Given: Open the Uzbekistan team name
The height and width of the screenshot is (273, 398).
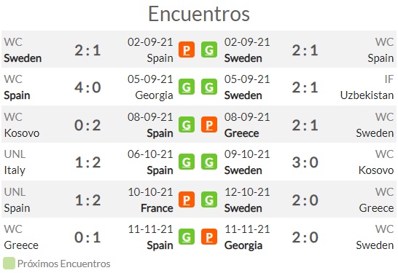Looking at the screenshot, I should pyautogui.click(x=367, y=95).
